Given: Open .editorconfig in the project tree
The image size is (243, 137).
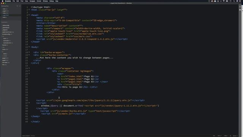Looking at the screenshot, I should (6, 25).
